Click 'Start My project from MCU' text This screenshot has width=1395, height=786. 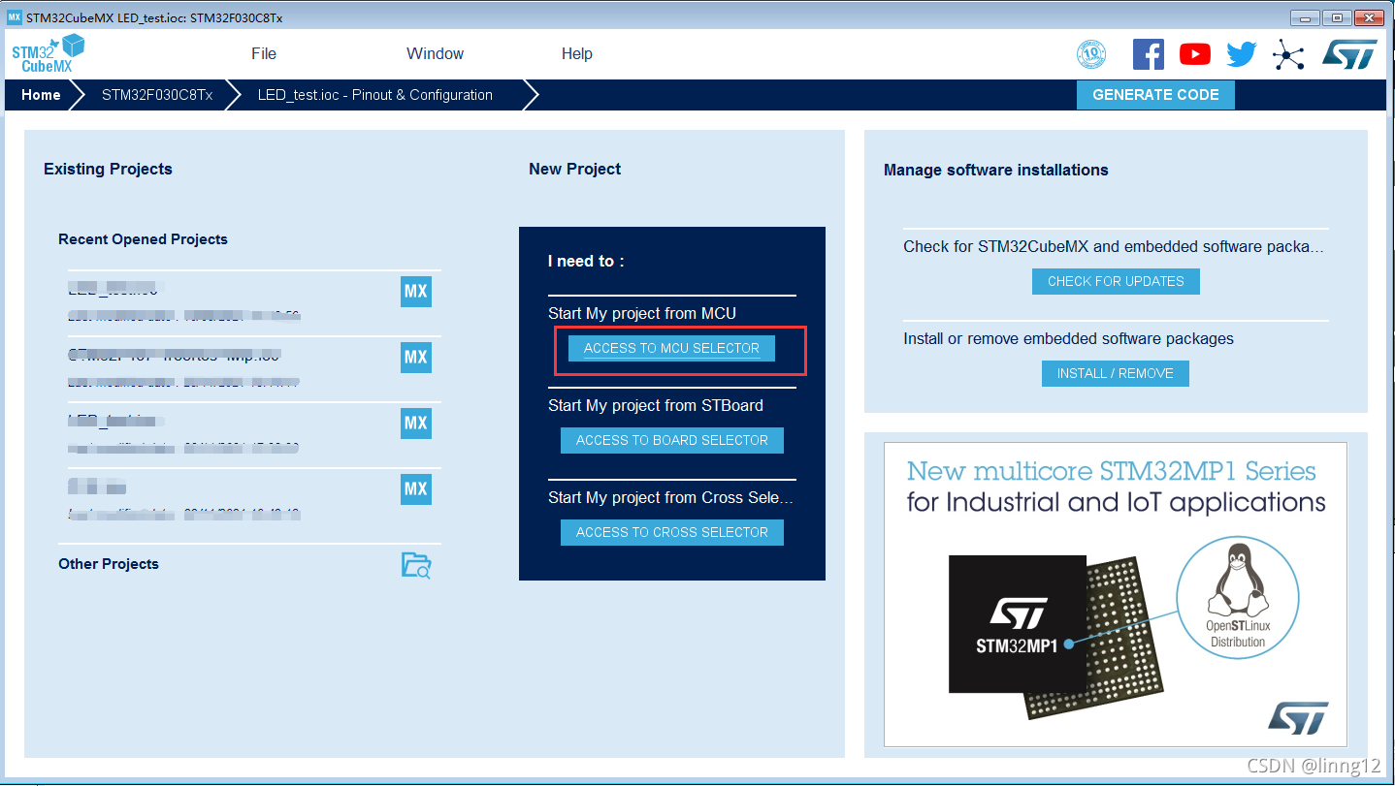pos(642,313)
